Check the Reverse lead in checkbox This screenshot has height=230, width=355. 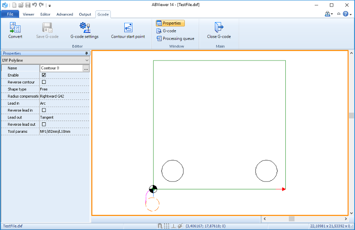(x=44, y=110)
